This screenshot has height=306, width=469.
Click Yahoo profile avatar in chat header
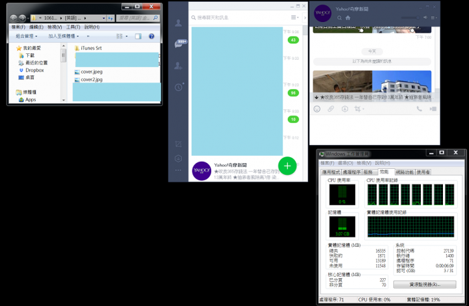[322, 13]
